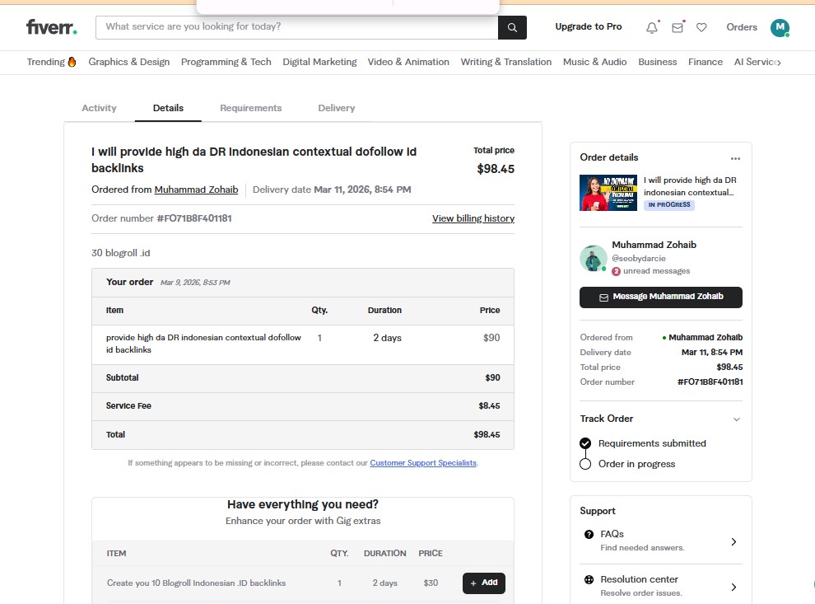Open Resolution center arrow
The width and height of the screenshot is (815, 604).
pyautogui.click(x=733, y=587)
